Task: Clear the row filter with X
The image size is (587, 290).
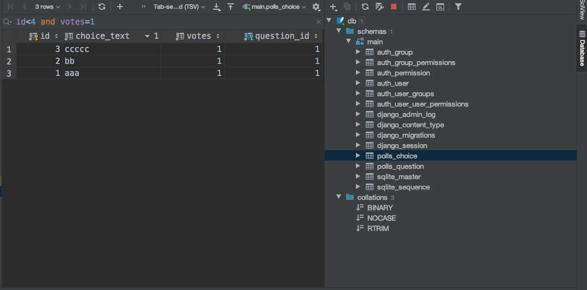Action: (x=319, y=22)
